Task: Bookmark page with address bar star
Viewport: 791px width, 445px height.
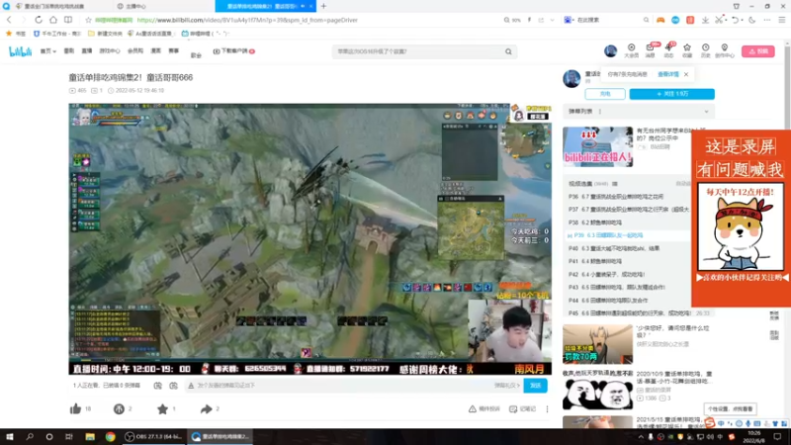Action: 88,20
